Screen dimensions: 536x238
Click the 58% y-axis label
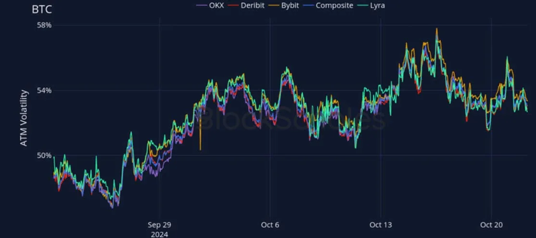tap(44, 25)
